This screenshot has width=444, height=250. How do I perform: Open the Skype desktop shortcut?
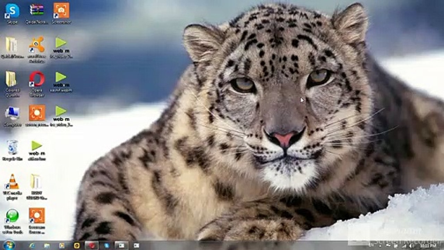tap(12, 13)
